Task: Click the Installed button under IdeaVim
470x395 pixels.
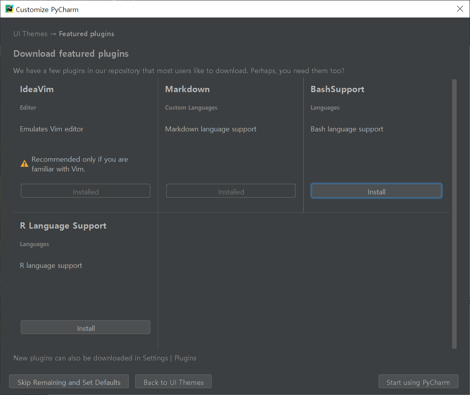Action: pos(86,191)
